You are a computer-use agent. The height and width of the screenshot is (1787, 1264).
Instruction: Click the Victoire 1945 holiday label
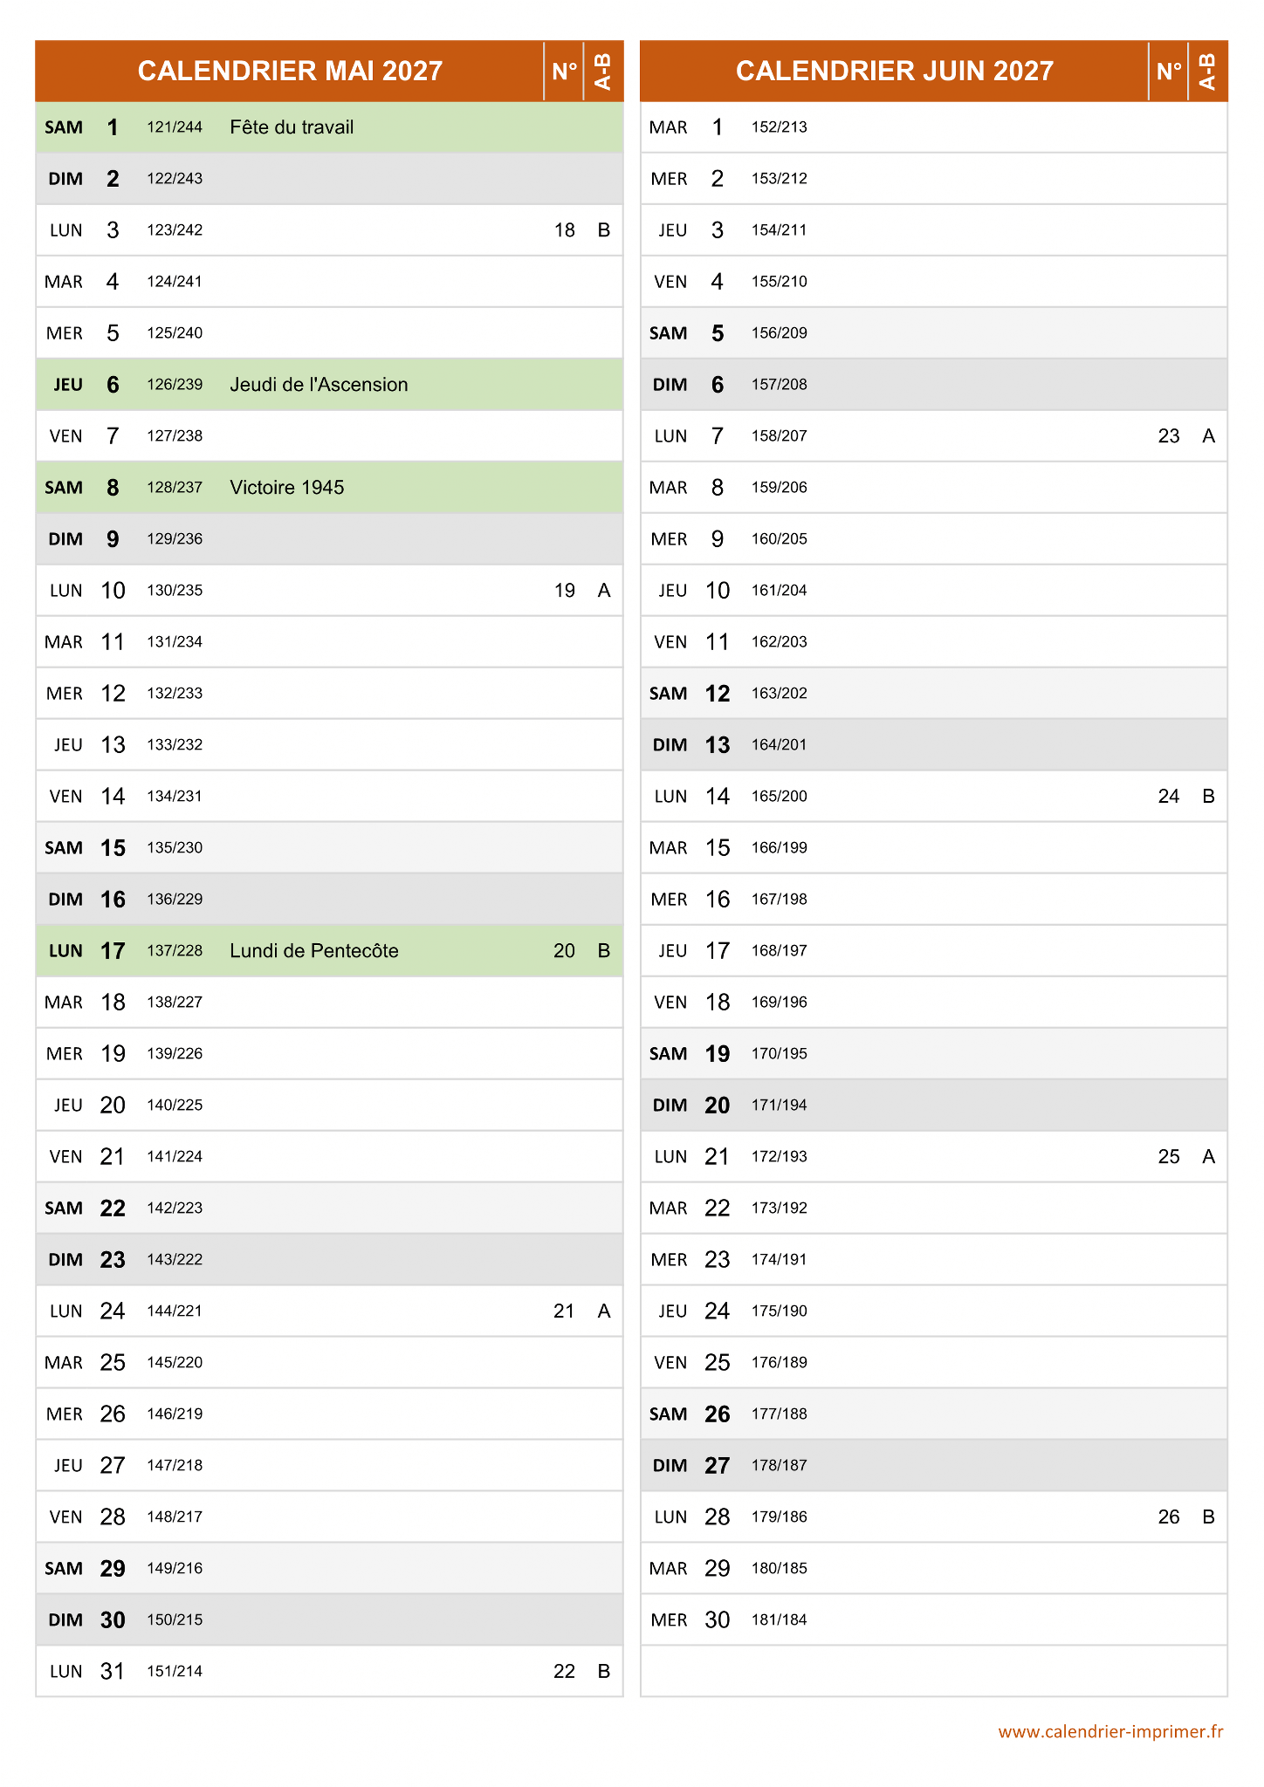(286, 488)
